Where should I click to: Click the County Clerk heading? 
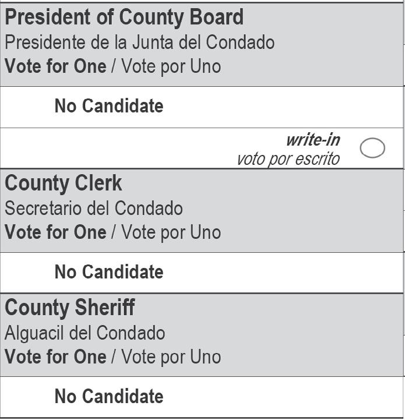64,183
